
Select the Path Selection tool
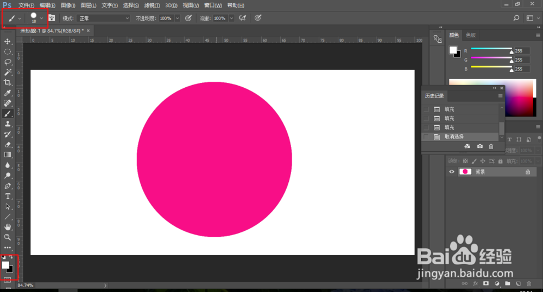pos(7,206)
